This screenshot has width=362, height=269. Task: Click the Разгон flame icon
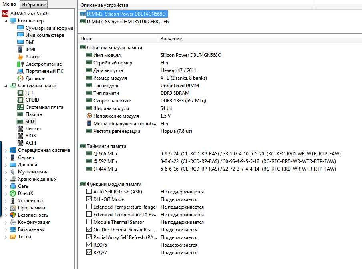pyautogui.click(x=20, y=57)
